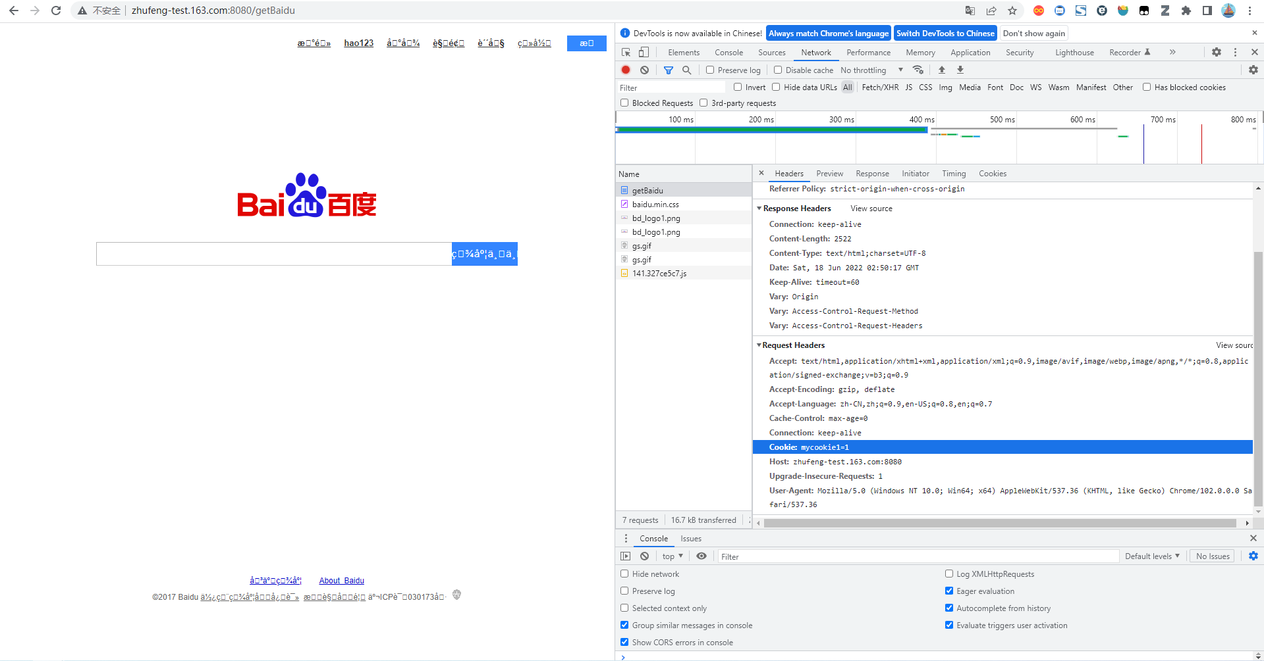1264x661 pixels.
Task: Tick the Invert filter checkbox
Action: coord(738,87)
